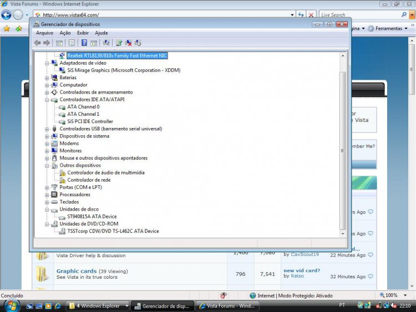Switch to Windows Explorer taskbar group
This screenshot has height=312, width=416.
pos(98,306)
